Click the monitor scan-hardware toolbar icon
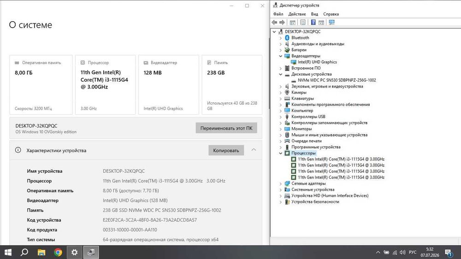The height and width of the screenshot is (259, 461). (x=331, y=22)
